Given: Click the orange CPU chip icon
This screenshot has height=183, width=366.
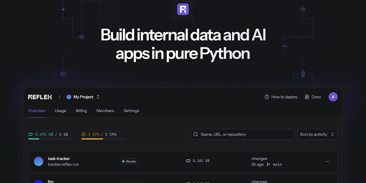Looking at the screenshot, I should tap(84, 134).
